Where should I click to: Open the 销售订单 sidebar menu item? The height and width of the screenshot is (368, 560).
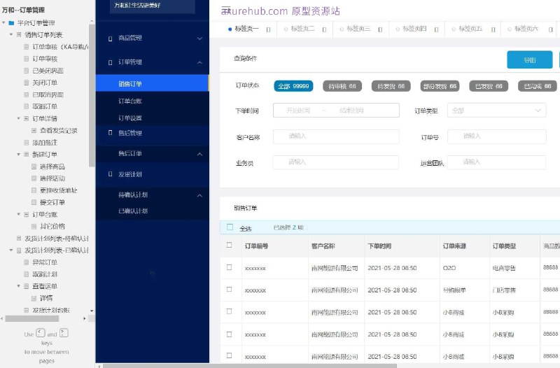click(152, 83)
